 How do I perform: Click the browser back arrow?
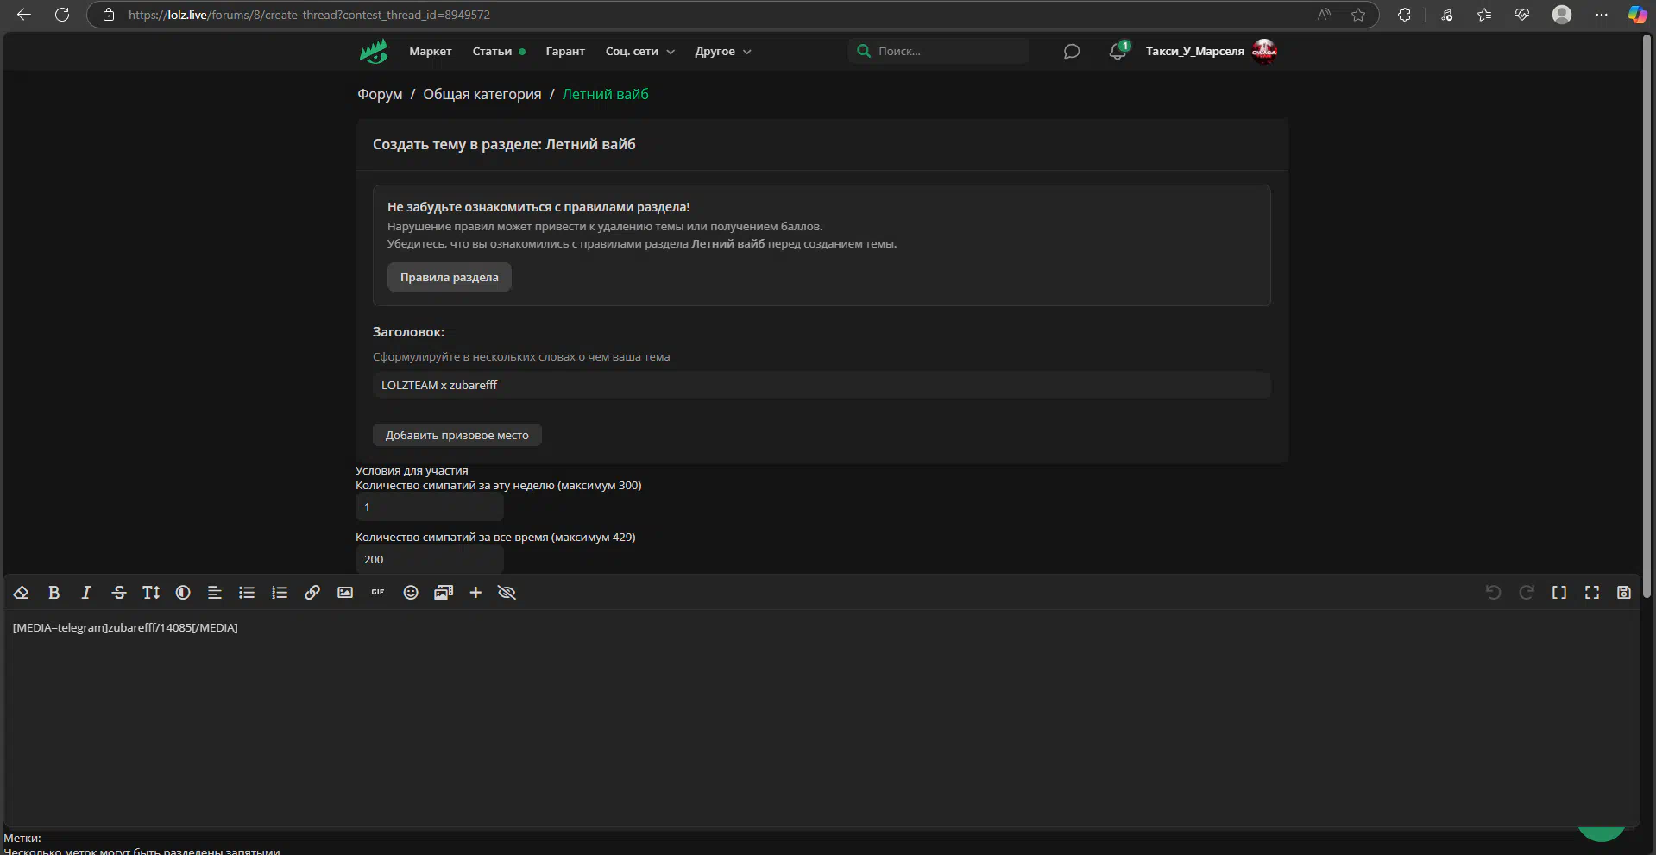pos(24,15)
